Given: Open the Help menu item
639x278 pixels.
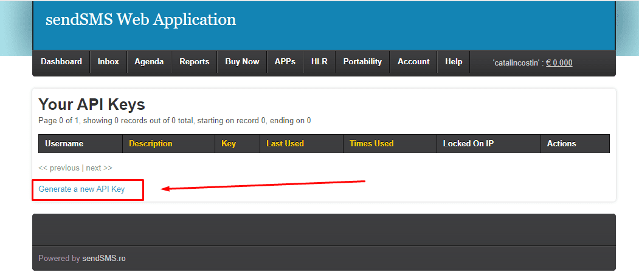Looking at the screenshot, I should tap(454, 62).
